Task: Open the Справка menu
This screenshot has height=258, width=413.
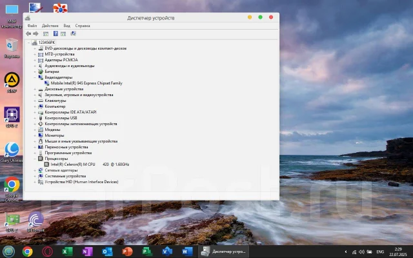Action: (x=83, y=26)
